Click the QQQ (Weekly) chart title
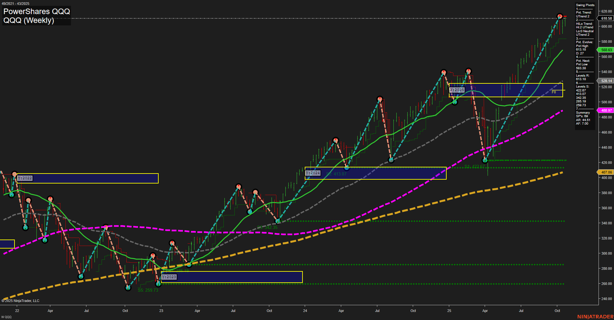Screen dimensions: 614x320 click(28, 21)
